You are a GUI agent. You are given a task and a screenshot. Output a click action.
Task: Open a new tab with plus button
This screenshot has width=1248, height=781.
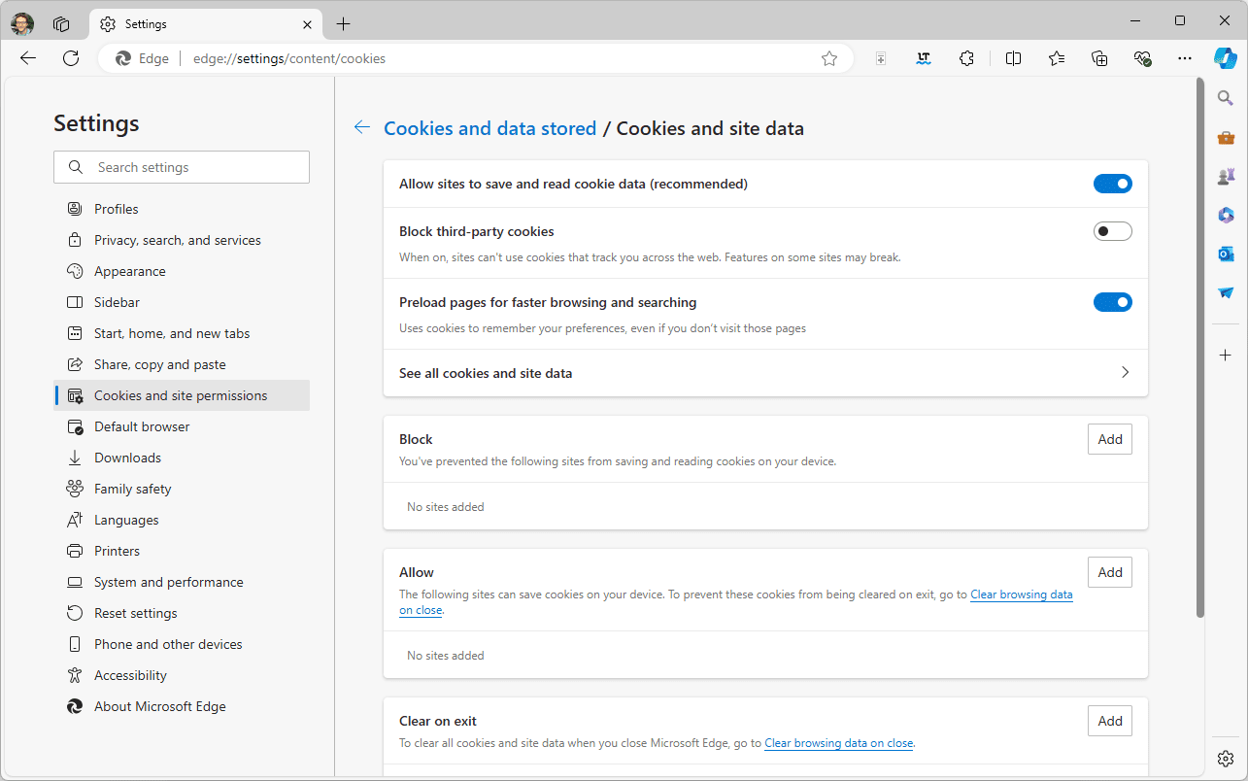click(343, 23)
